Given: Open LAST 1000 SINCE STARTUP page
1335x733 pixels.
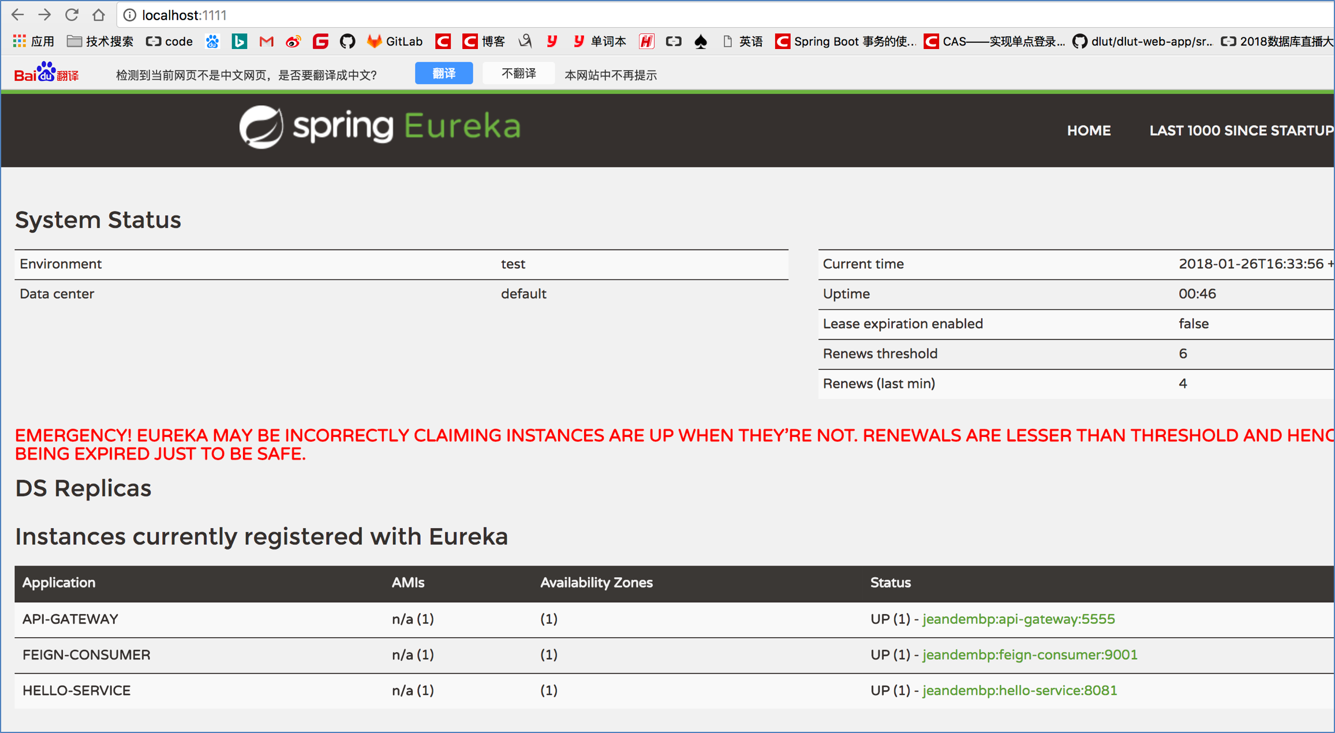Looking at the screenshot, I should 1241,131.
